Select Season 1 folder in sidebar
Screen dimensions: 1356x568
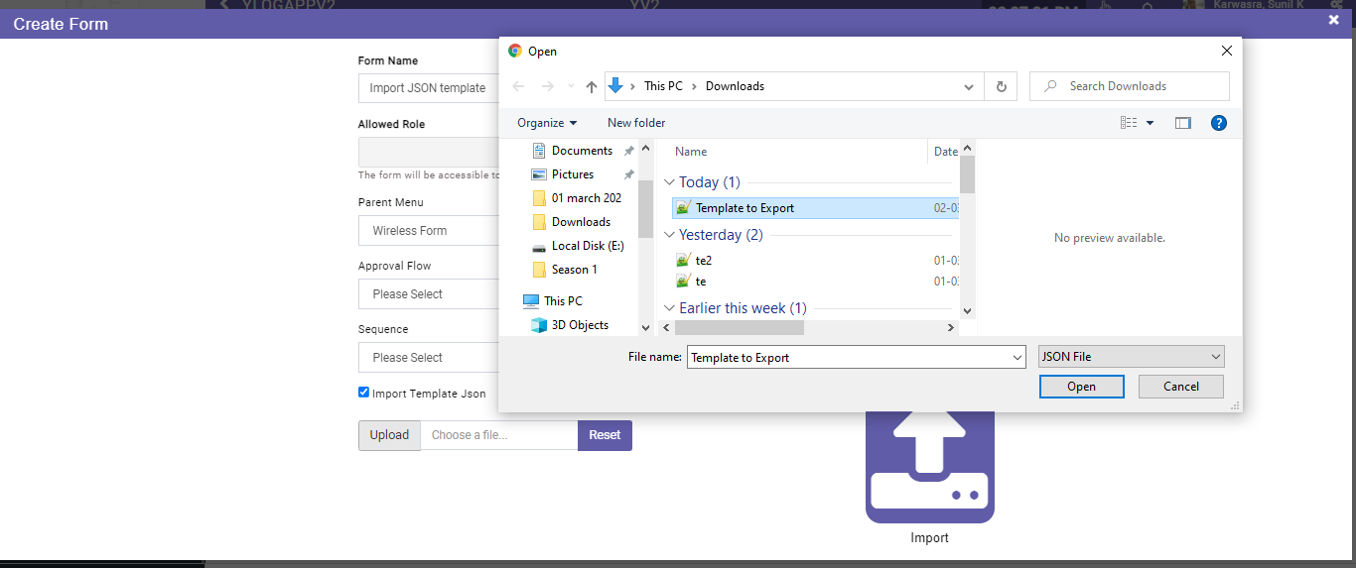[x=574, y=270]
